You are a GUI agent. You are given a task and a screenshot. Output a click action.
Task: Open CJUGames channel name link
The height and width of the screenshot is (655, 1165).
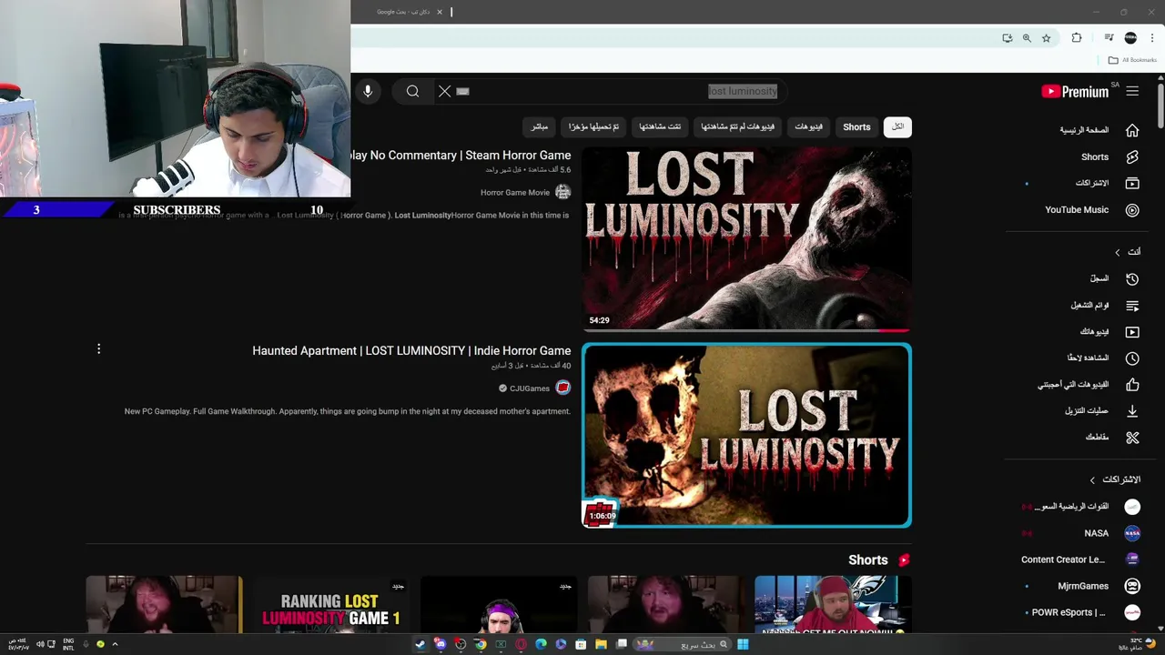(x=530, y=388)
